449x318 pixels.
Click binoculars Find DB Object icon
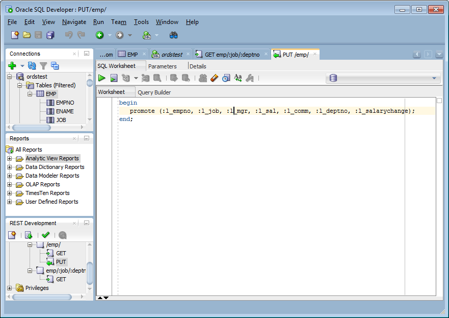click(x=173, y=35)
